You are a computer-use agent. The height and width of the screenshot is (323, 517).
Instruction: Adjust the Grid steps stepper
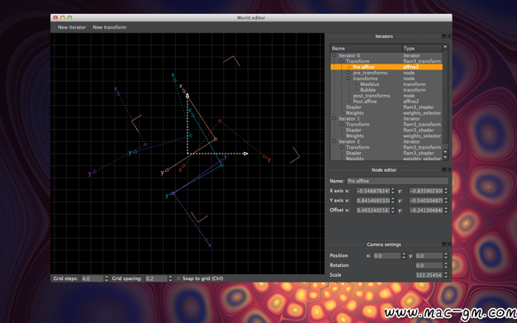(107, 278)
